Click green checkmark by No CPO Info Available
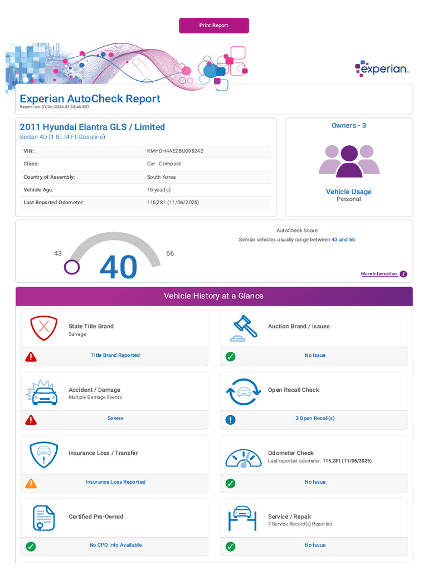 [31, 547]
